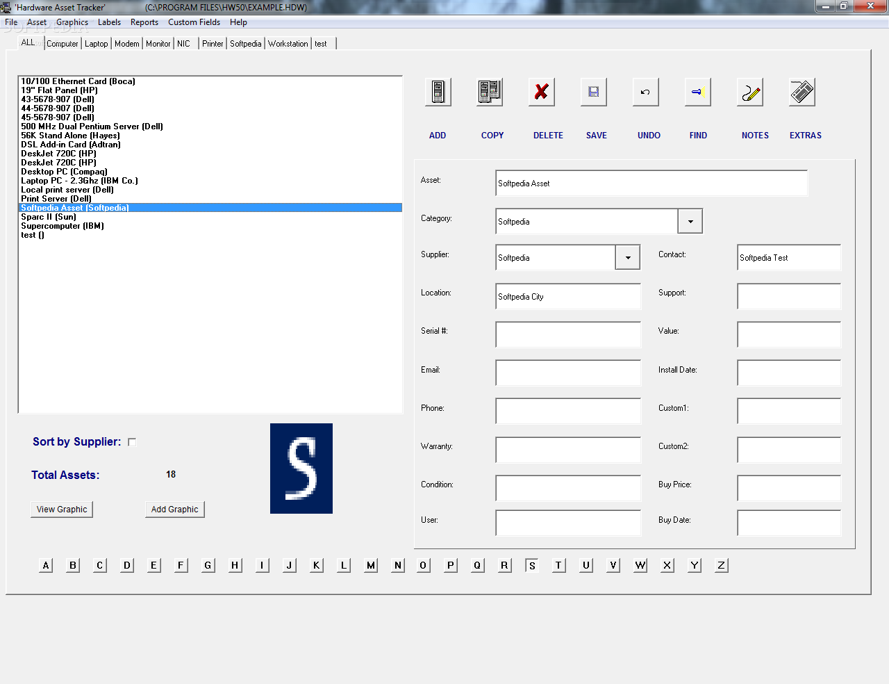Filter assets by letter A button
Screen dimensions: 889x684
(46, 565)
